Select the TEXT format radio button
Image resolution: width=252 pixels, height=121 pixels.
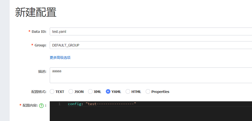click(52, 91)
